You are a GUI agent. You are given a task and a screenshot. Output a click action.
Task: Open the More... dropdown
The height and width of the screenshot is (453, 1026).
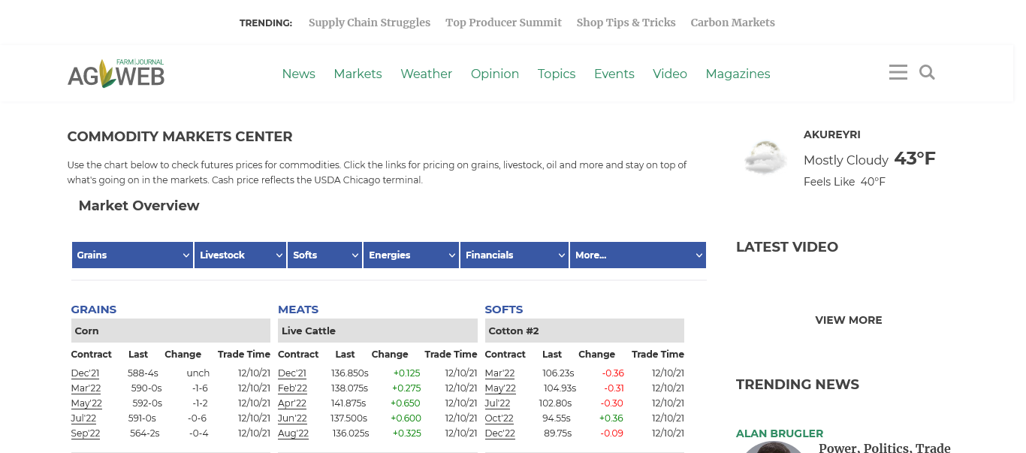pyautogui.click(x=638, y=255)
